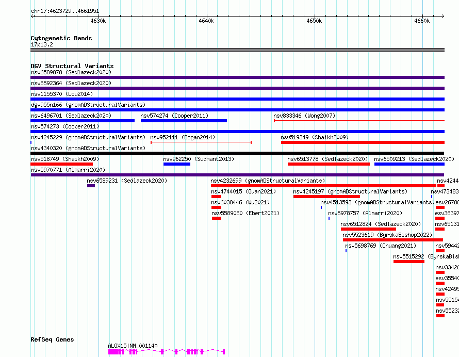Click the 17p13.2 band label
The image size is (459, 357).
click(x=42, y=44)
